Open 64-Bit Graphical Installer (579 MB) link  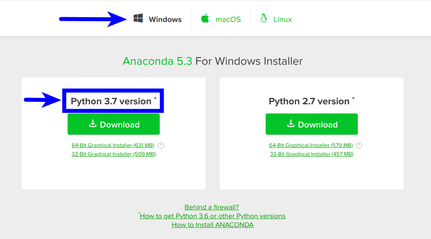(311, 145)
